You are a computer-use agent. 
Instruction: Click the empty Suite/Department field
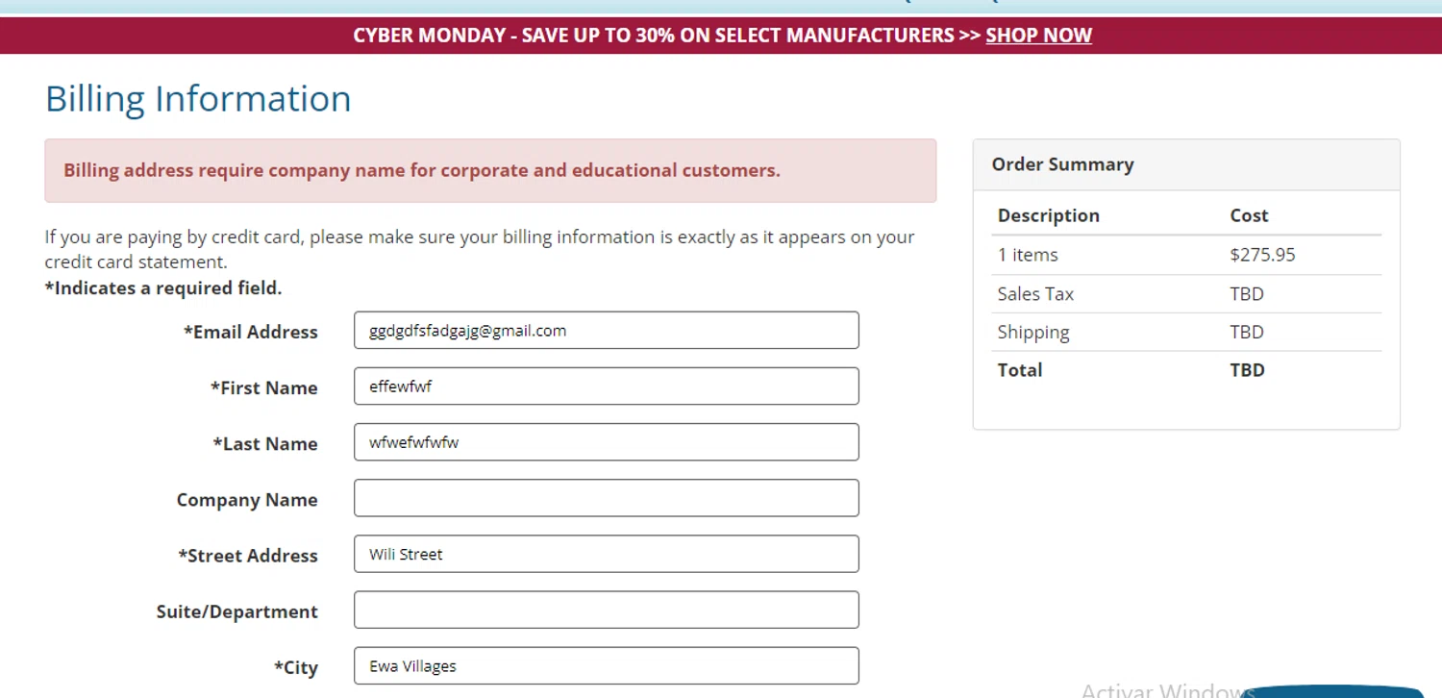(606, 610)
